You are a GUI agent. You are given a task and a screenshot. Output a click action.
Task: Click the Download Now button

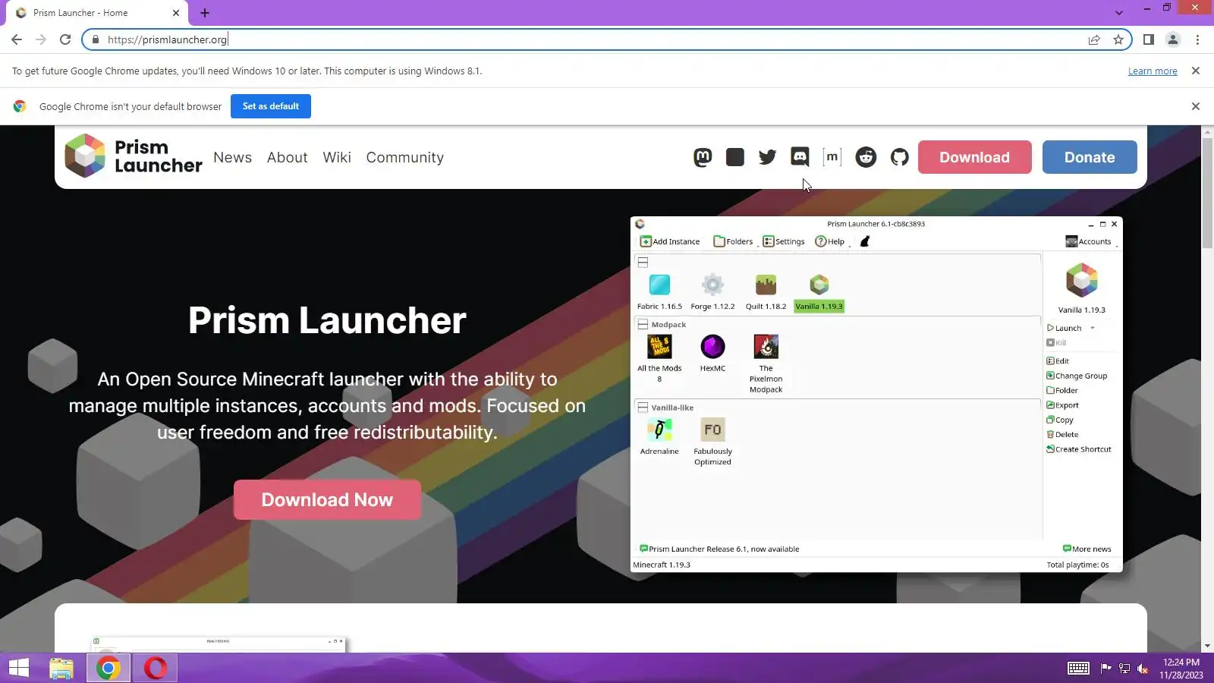pos(327,500)
